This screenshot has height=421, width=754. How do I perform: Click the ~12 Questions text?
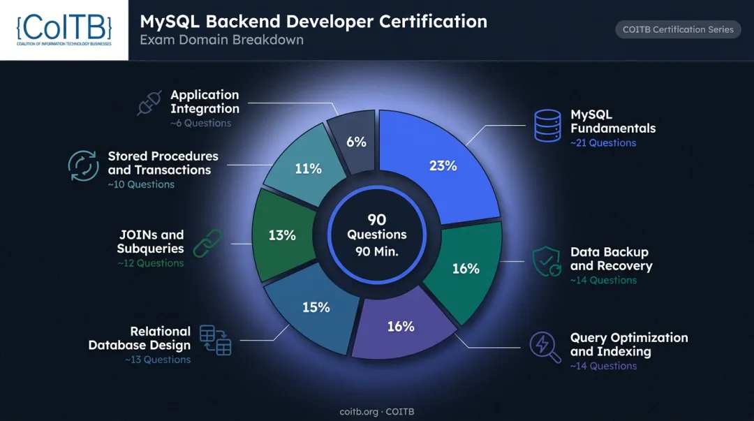[151, 263]
